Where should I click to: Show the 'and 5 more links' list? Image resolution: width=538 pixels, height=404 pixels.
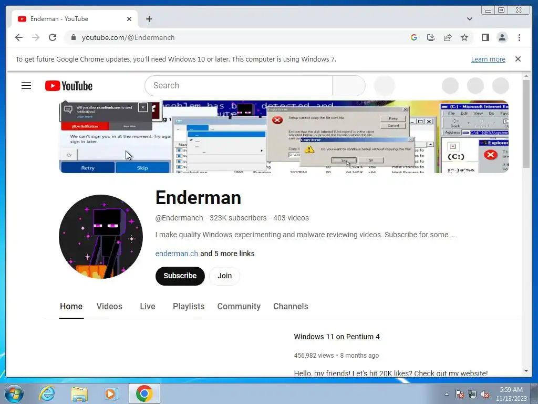227,254
